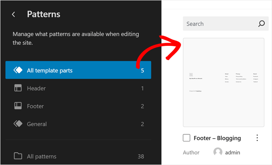The width and height of the screenshot is (272, 165).
Task: Click the 38 count beside All patterns
Action: tap(140, 156)
